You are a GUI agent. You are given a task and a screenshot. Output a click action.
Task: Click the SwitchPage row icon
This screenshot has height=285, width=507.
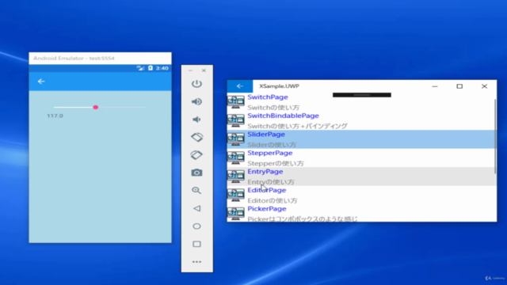click(236, 102)
